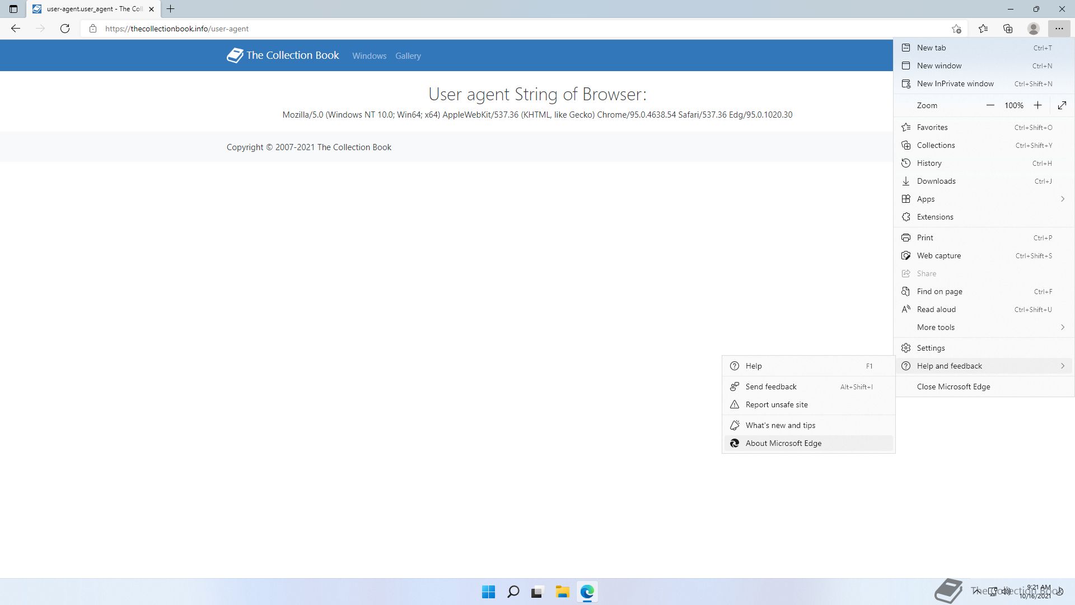
Task: Click Microsoft Edge taskbar icon
Action: [587, 592]
